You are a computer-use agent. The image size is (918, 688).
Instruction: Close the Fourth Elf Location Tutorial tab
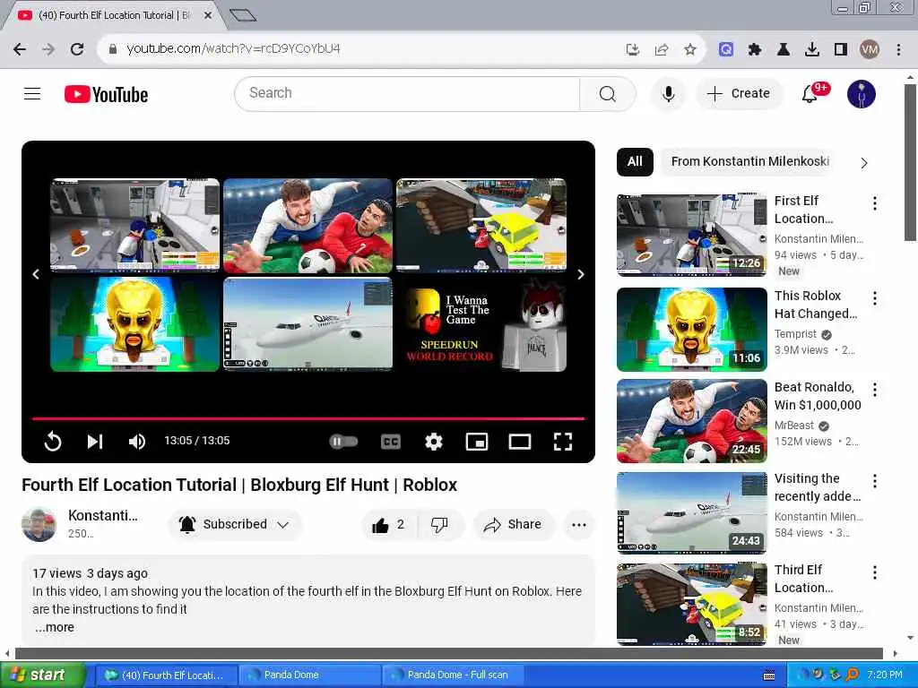tap(208, 15)
